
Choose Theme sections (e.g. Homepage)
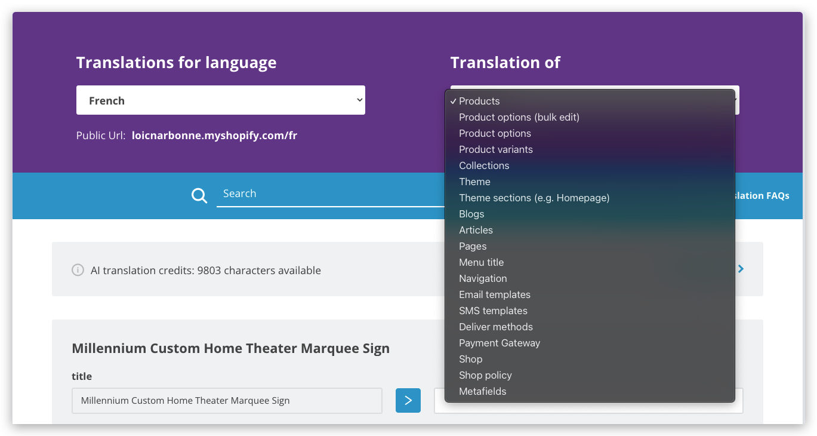[x=534, y=198]
